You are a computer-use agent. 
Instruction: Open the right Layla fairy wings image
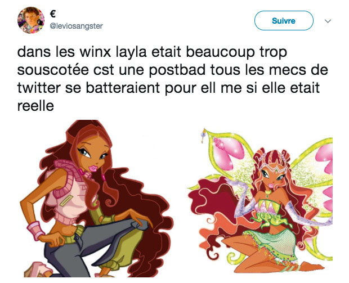[x=260, y=200]
